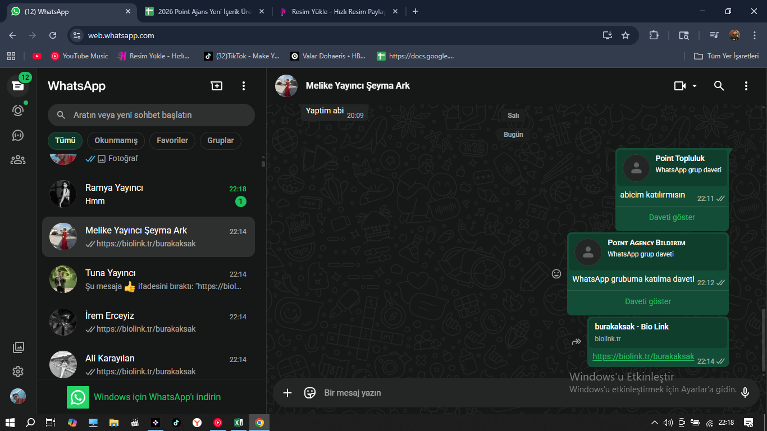Screen dimensions: 767x431
Task: Click 'Windows için WhatsApp'ı indirin' link
Action: coord(157,397)
